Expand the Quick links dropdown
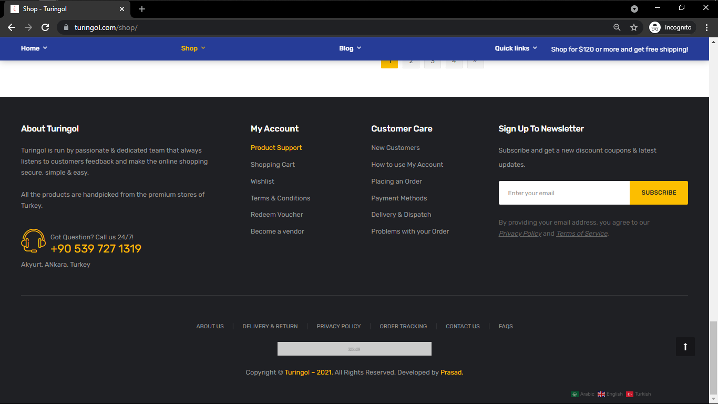The width and height of the screenshot is (718, 404). (x=516, y=48)
